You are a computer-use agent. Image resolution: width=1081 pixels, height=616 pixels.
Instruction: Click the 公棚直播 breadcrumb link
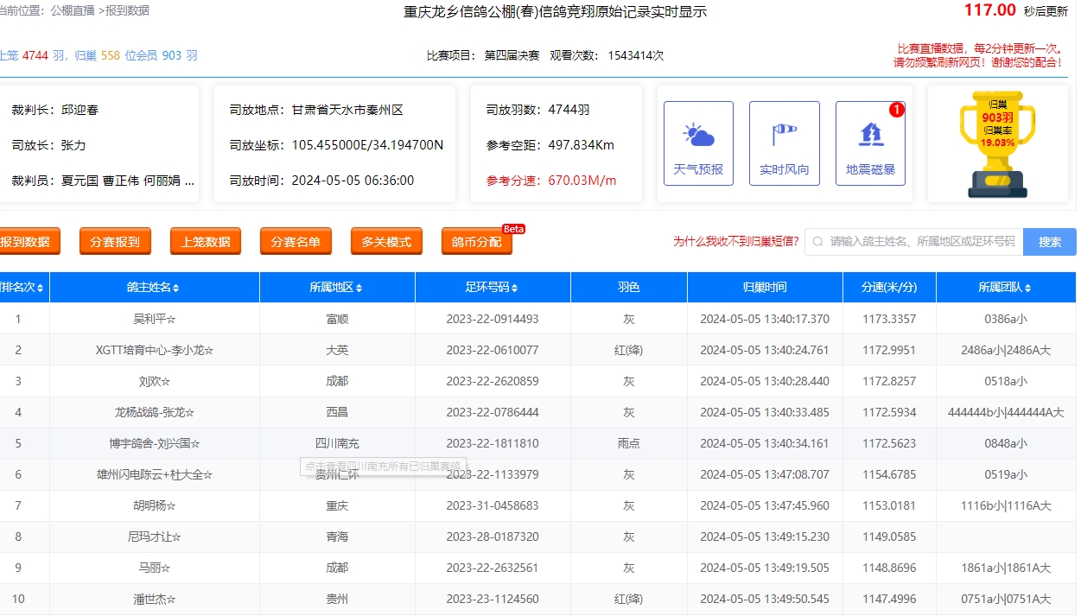(x=73, y=10)
